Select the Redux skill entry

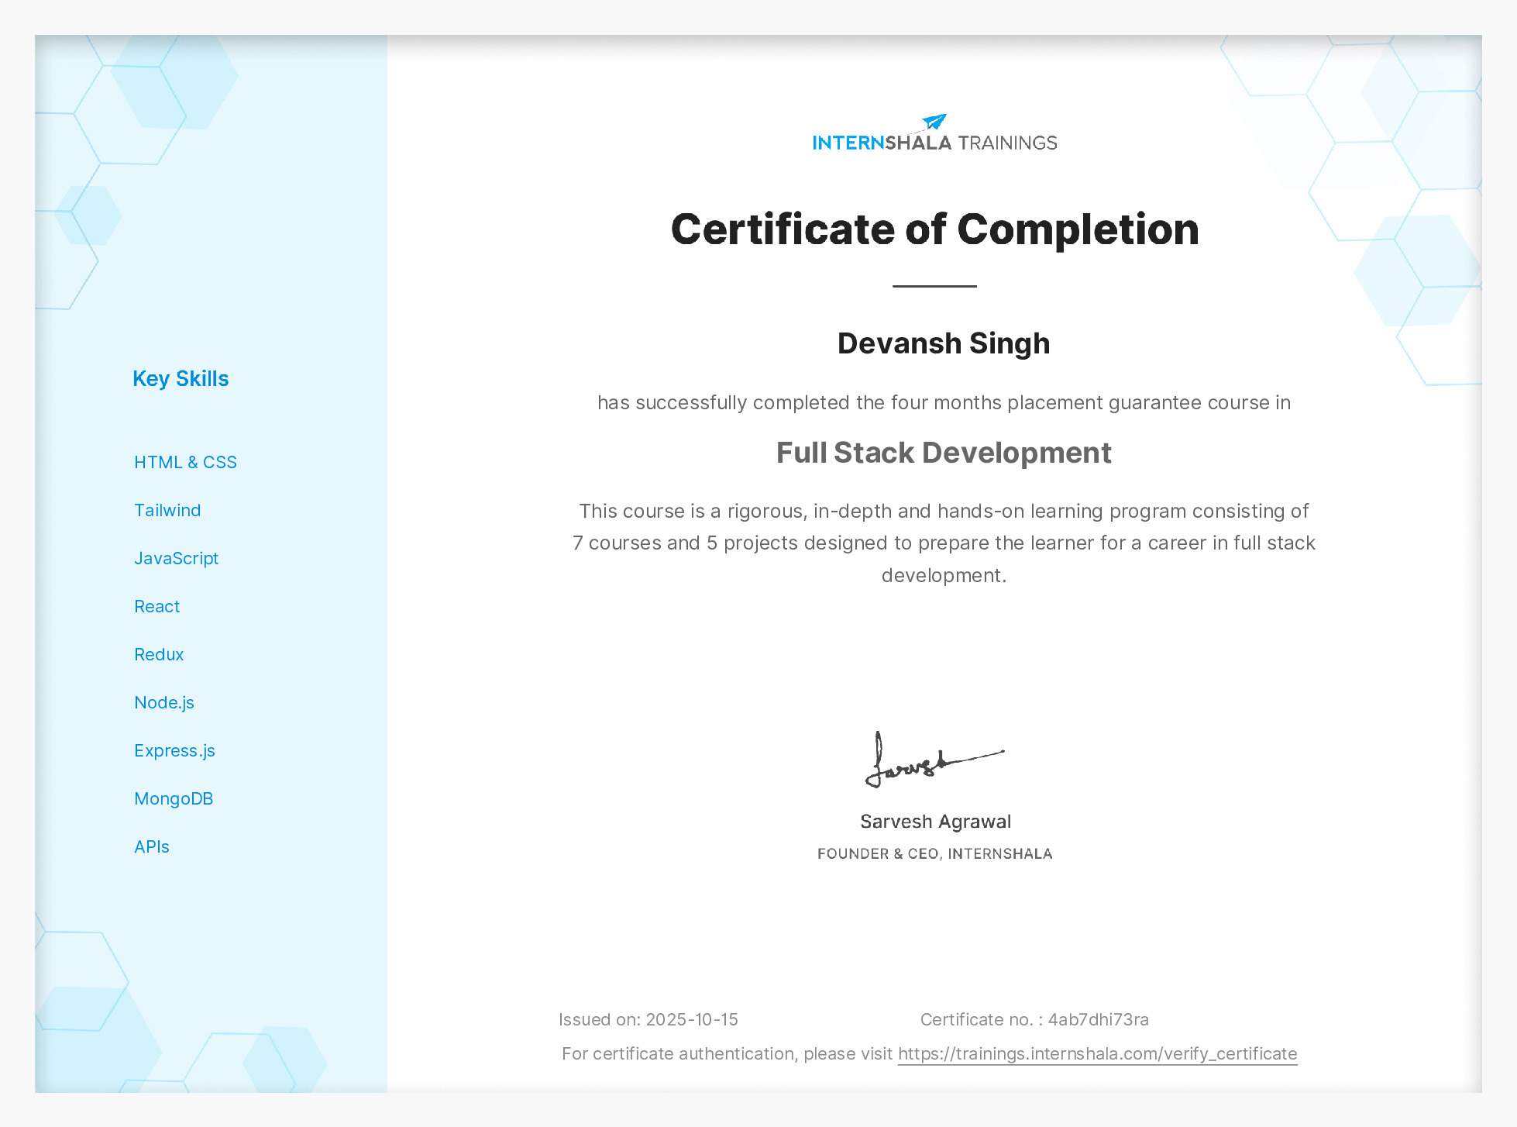(x=159, y=654)
